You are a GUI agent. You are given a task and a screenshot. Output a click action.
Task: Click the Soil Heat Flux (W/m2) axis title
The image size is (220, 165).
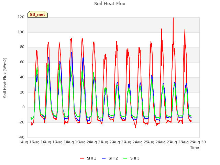[x=5, y=78]
